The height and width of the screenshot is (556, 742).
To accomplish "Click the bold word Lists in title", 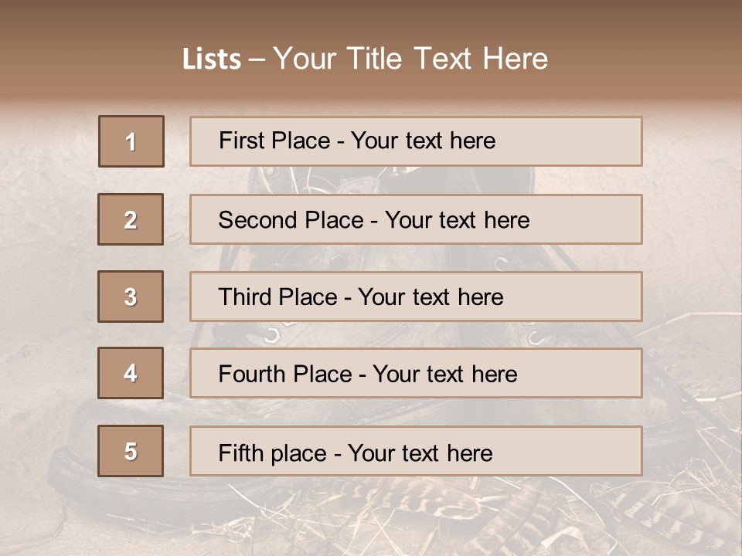I will 212,59.
